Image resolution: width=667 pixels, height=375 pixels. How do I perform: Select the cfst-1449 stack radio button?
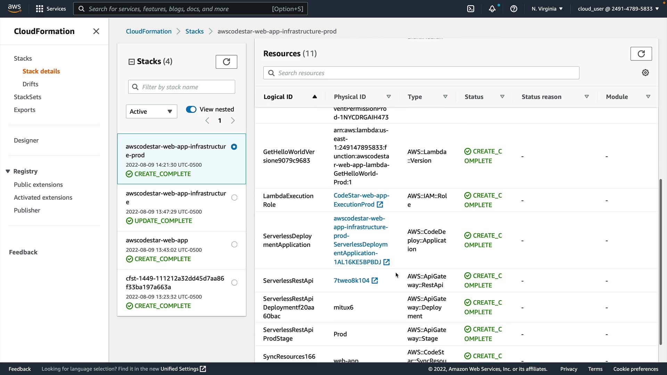(x=234, y=283)
